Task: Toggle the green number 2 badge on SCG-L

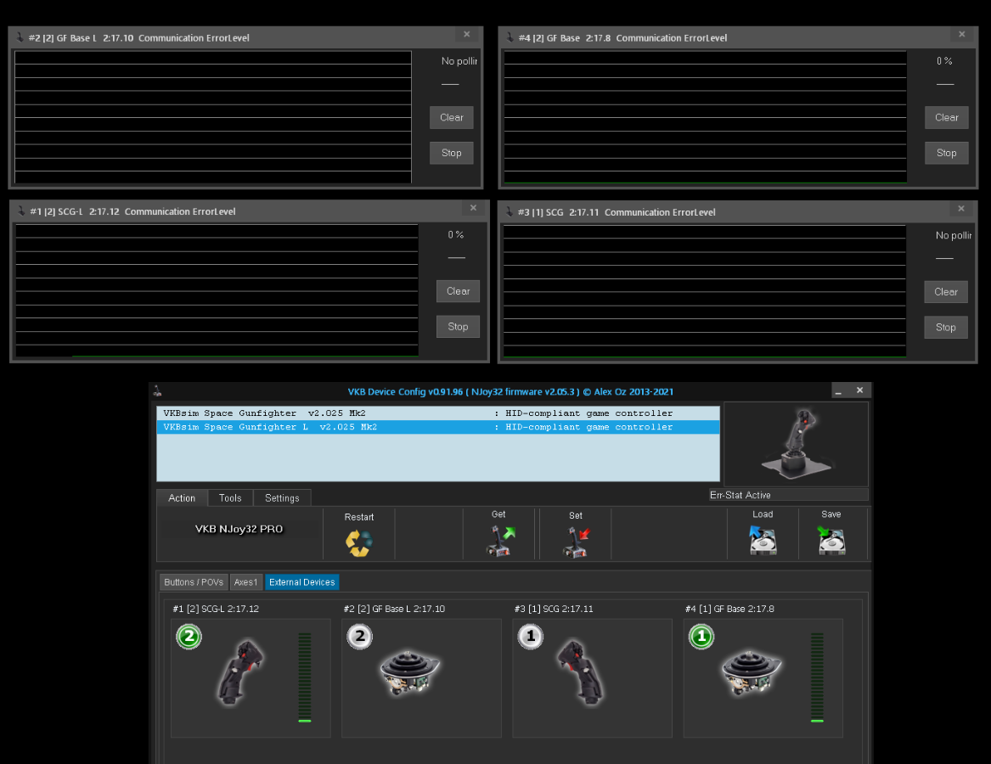Action: click(x=189, y=637)
